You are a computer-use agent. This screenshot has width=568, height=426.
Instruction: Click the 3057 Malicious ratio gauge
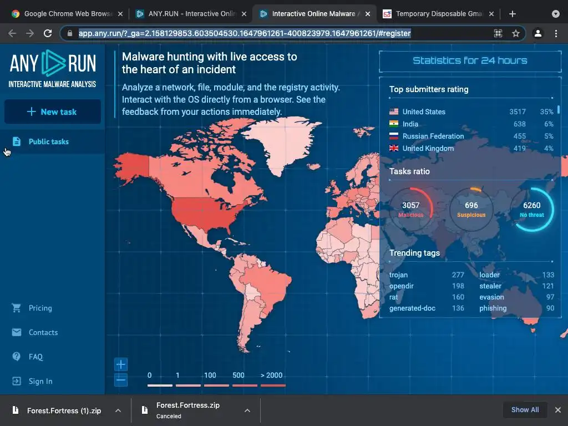click(x=411, y=209)
